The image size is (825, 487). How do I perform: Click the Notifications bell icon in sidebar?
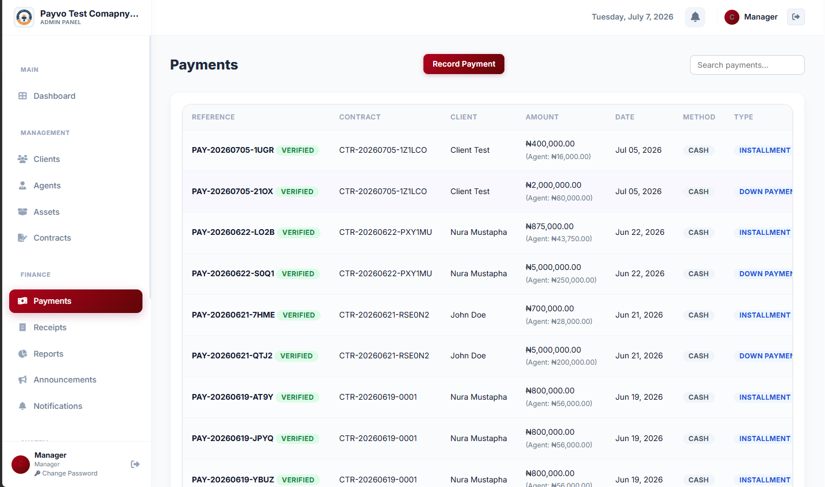tap(22, 406)
